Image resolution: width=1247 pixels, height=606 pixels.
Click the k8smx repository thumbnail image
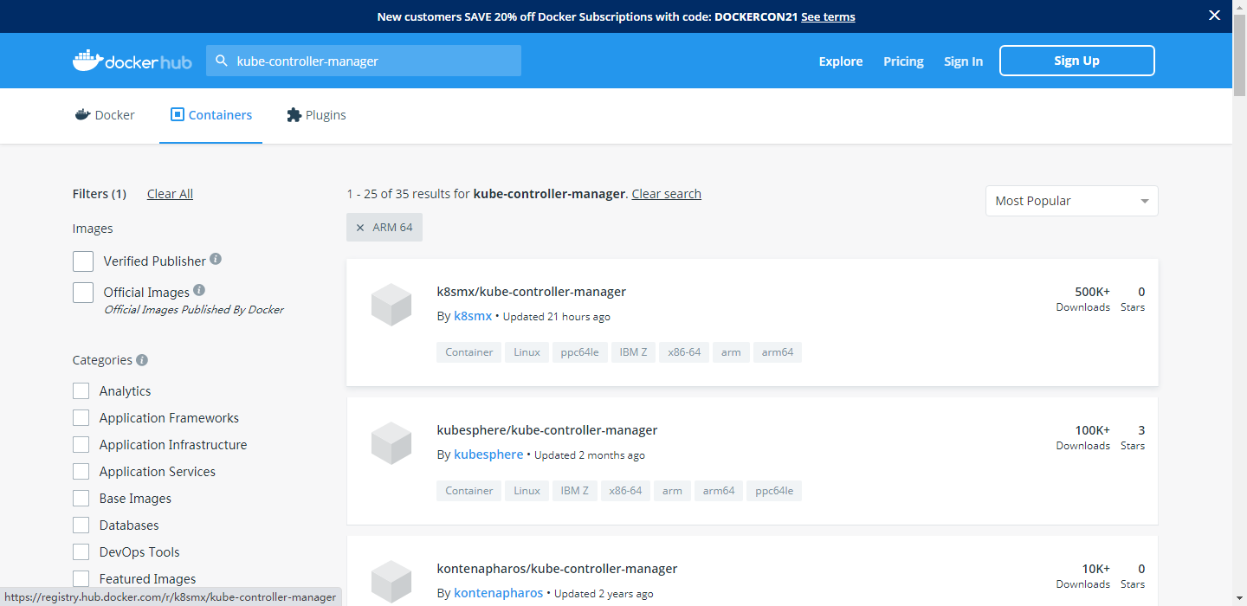[391, 305]
